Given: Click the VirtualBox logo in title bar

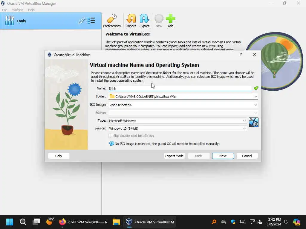Looking at the screenshot, I should click(3, 3).
